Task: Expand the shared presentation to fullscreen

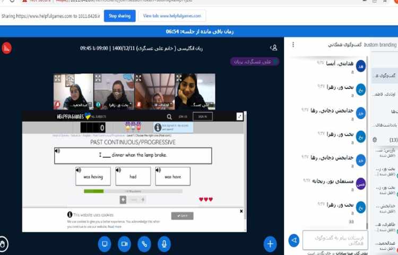Action: click(239, 116)
